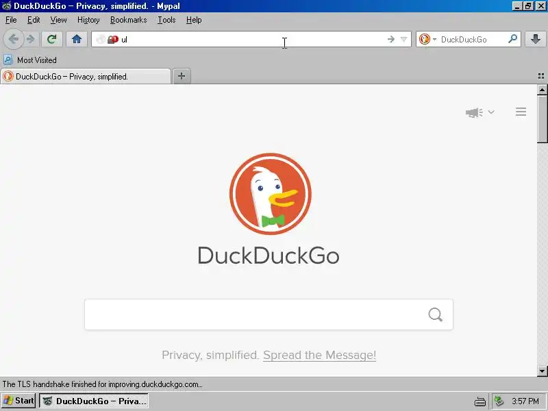Click the vertical scrollbar up arrow
This screenshot has height=411, width=548.
(x=542, y=90)
